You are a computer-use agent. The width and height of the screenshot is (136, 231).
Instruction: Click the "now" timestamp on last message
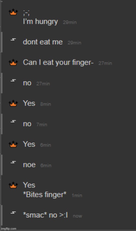point(77,216)
